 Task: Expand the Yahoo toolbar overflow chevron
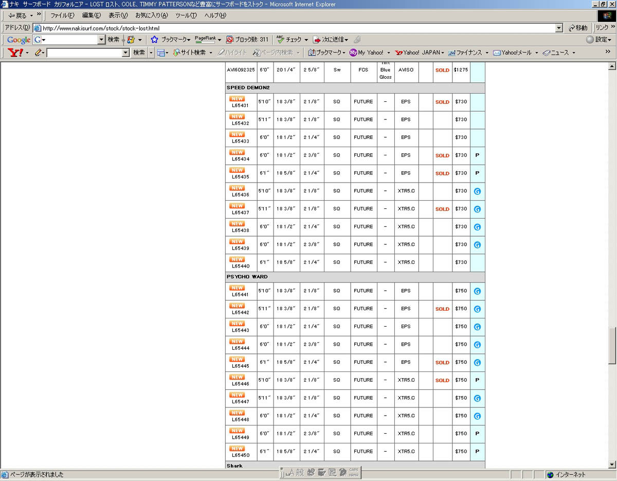click(608, 52)
